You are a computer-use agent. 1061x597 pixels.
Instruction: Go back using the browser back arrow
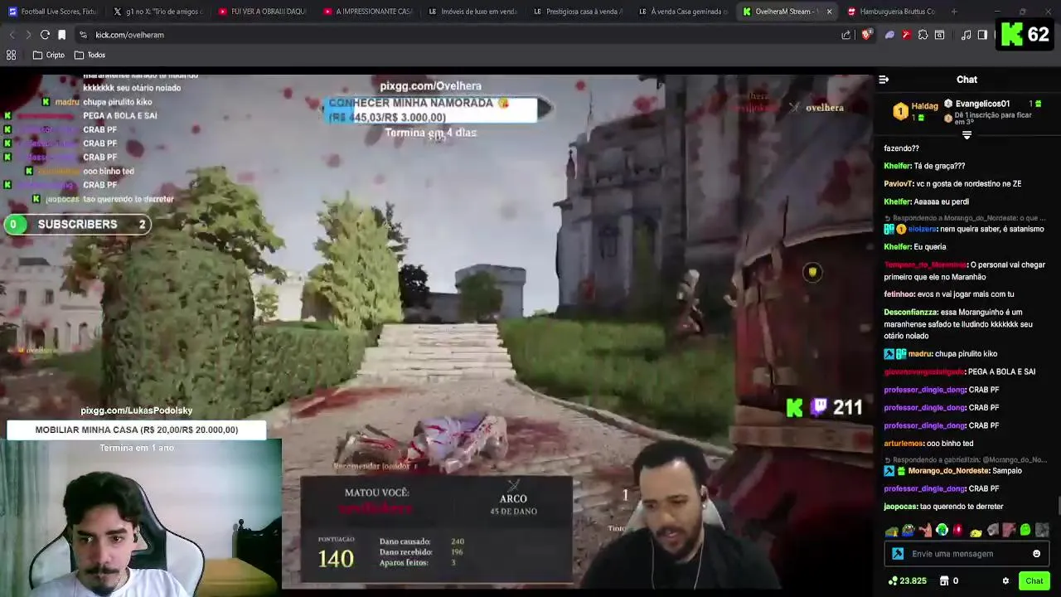pos(12,35)
